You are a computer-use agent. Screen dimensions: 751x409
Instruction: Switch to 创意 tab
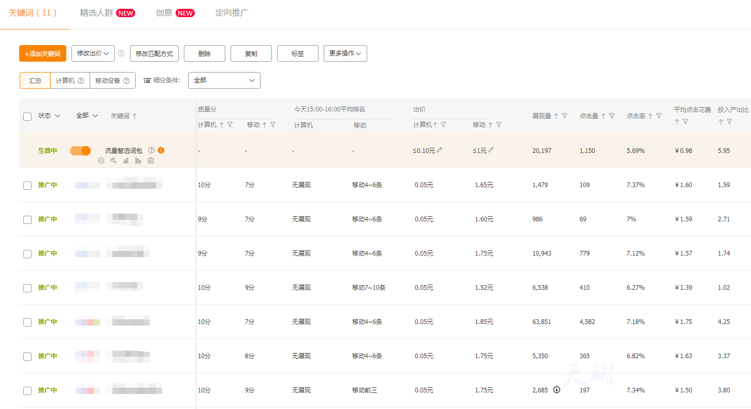(175, 13)
